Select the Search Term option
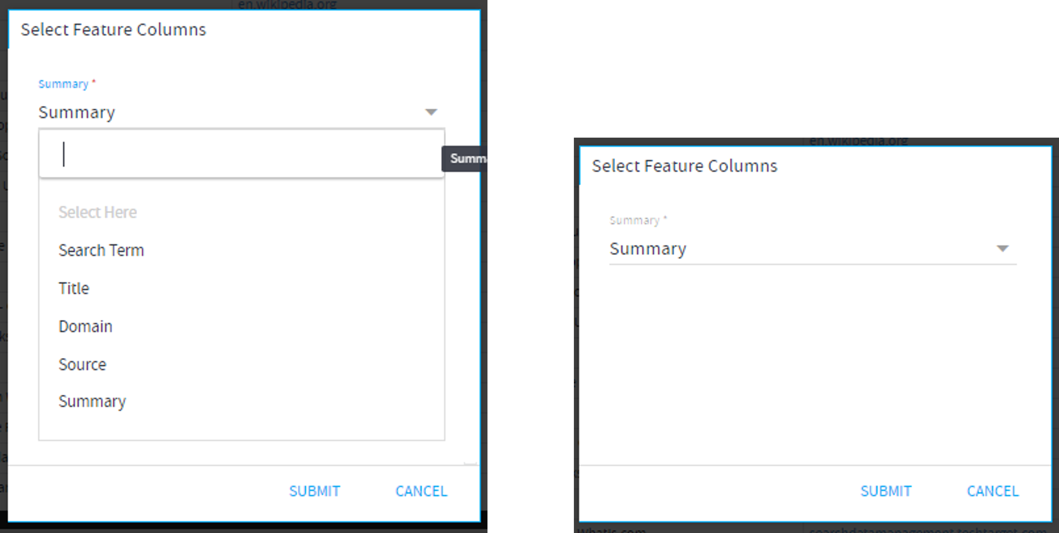Viewport: 1059px width, 533px height. [101, 250]
